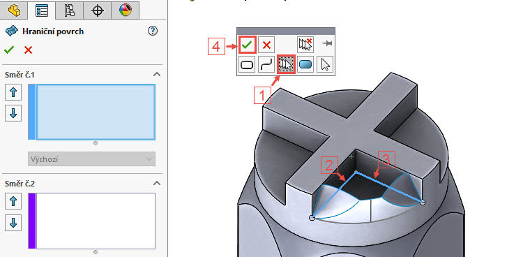This screenshot has height=257, width=523.
Task: Open the FeatureManager design tree tab
Action: click(14, 10)
